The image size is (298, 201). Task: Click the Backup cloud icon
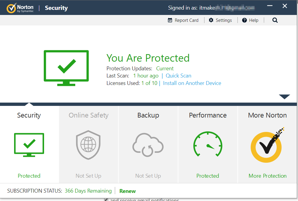coord(148,145)
